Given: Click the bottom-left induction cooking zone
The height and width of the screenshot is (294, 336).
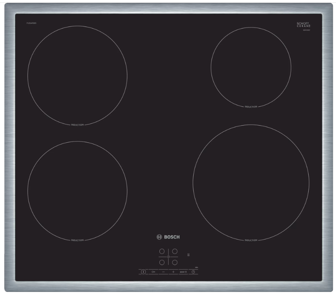Looking at the screenshot, I should [77, 190].
